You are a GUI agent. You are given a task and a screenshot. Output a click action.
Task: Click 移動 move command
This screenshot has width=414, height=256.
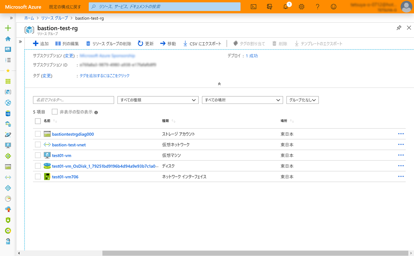[x=168, y=43]
